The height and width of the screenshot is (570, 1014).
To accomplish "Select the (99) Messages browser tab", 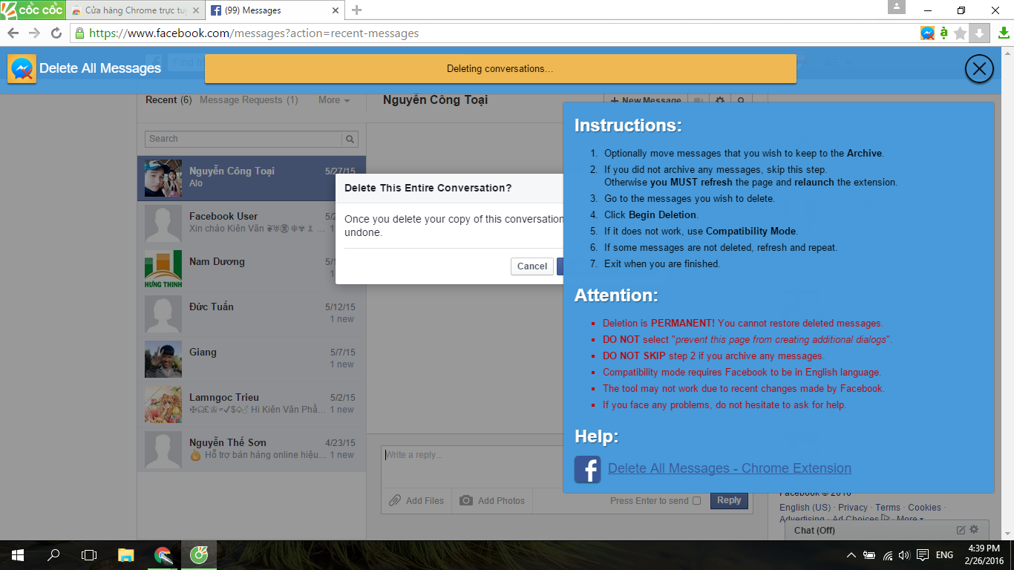I will [x=275, y=10].
